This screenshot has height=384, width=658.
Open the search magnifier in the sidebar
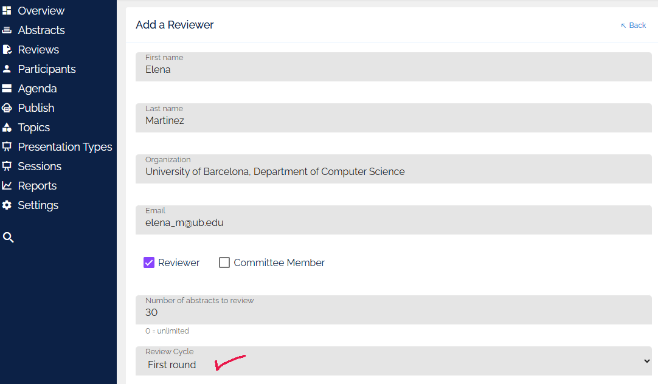pos(9,237)
